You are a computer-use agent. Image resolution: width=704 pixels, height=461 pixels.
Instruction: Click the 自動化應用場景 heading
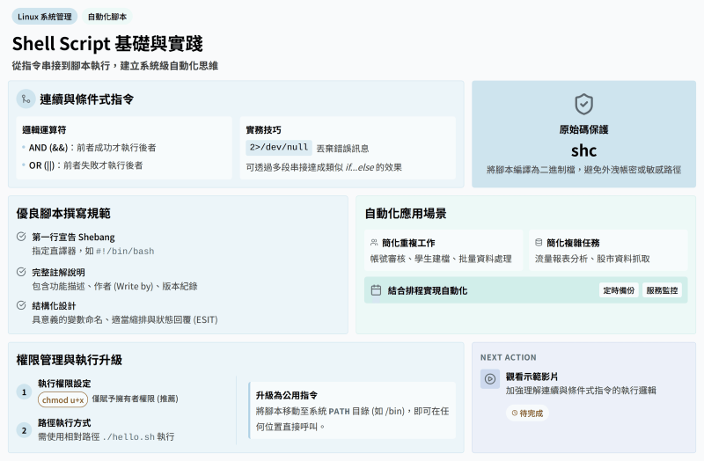406,213
